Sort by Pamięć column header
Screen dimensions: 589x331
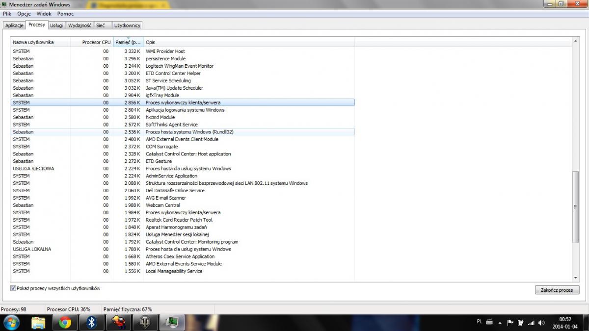point(128,42)
